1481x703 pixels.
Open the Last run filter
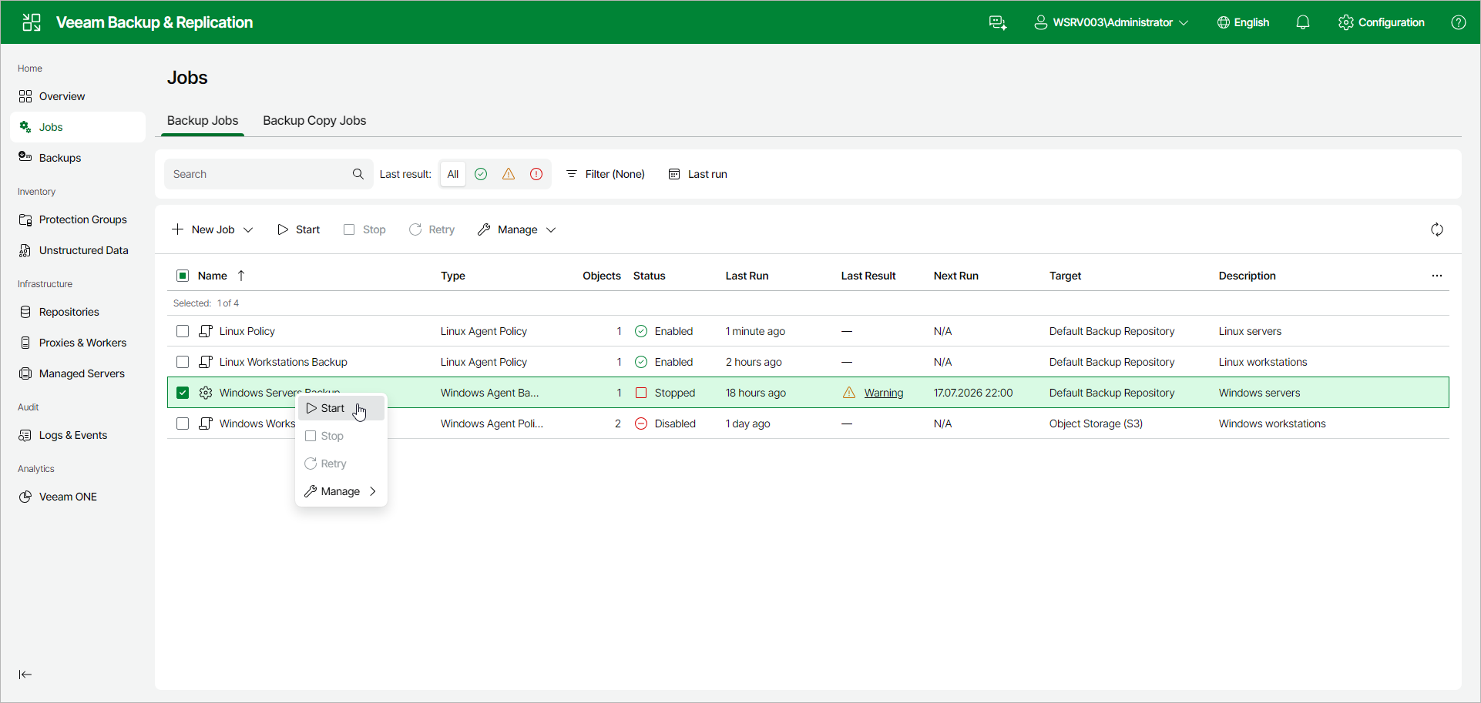coord(698,174)
